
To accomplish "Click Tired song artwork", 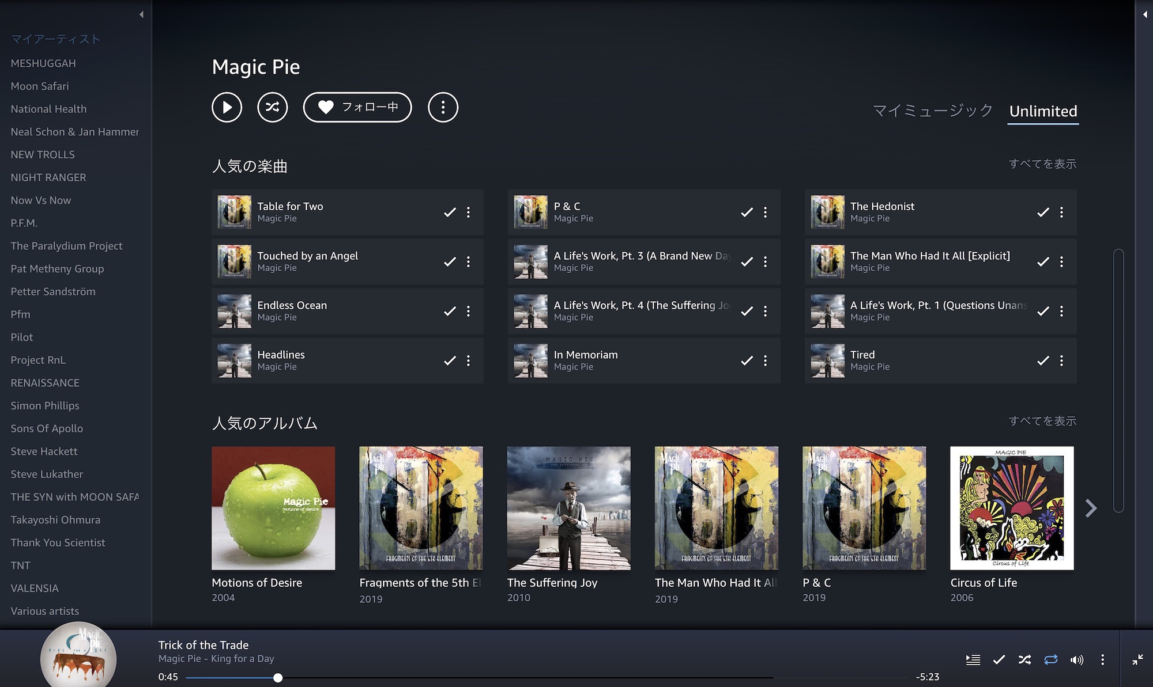I will pyautogui.click(x=827, y=360).
